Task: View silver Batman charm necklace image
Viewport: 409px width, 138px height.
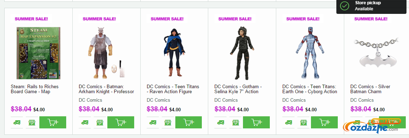Action: (376, 53)
